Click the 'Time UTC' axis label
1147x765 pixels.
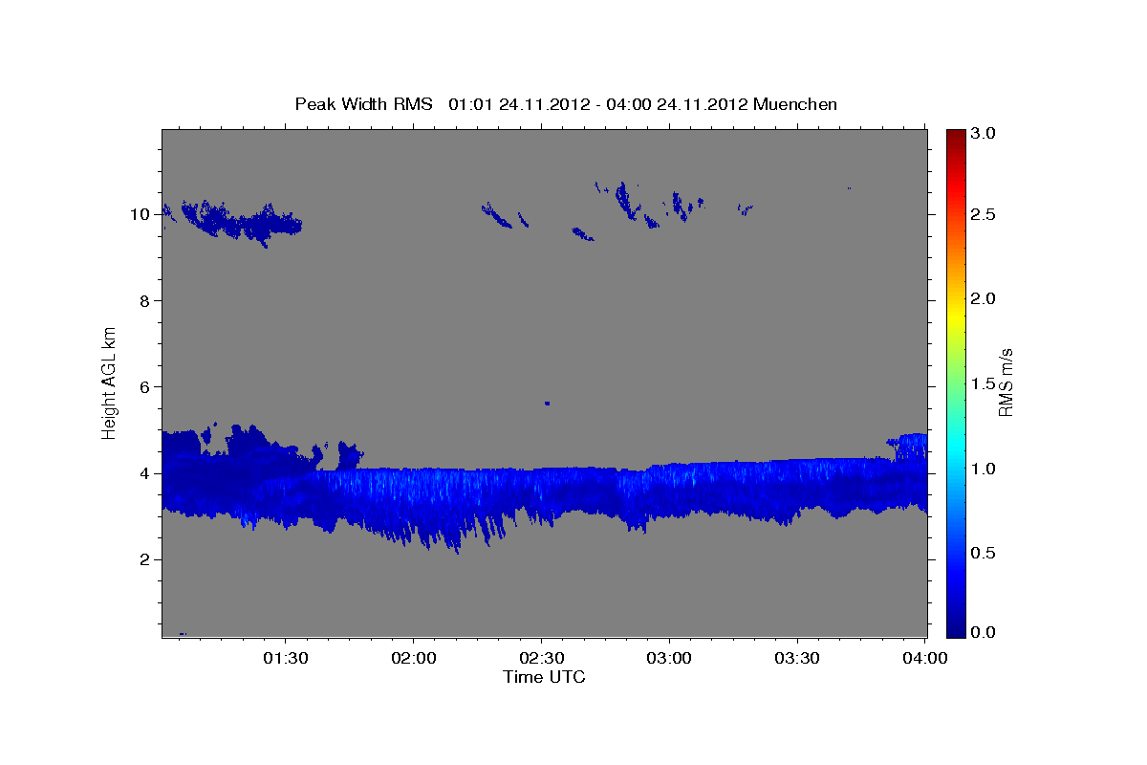[544, 677]
